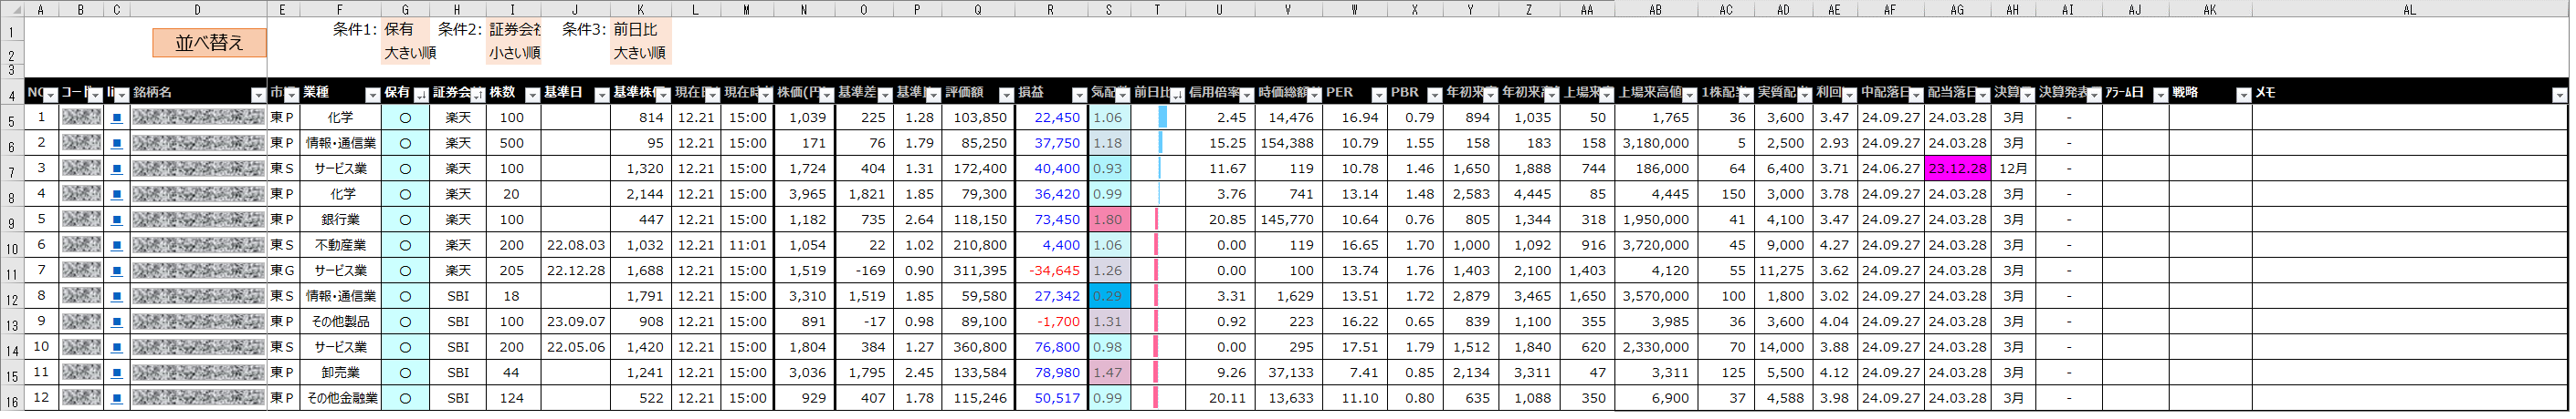Click the 並べ替え sort button
The height and width of the screenshot is (419, 2576).
209,43
